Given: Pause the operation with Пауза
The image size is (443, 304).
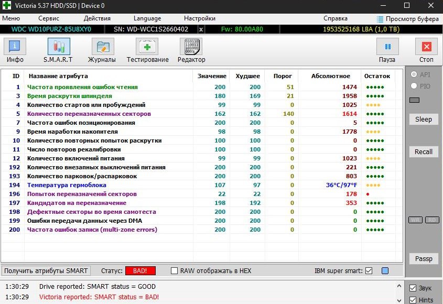Looking at the screenshot, I should coord(387,50).
